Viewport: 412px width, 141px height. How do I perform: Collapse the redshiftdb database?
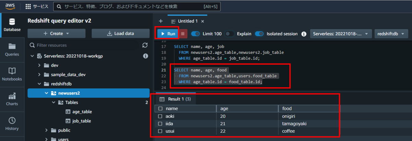pos(39,84)
